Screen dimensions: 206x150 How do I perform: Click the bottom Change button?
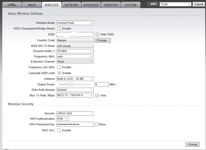coord(192,144)
